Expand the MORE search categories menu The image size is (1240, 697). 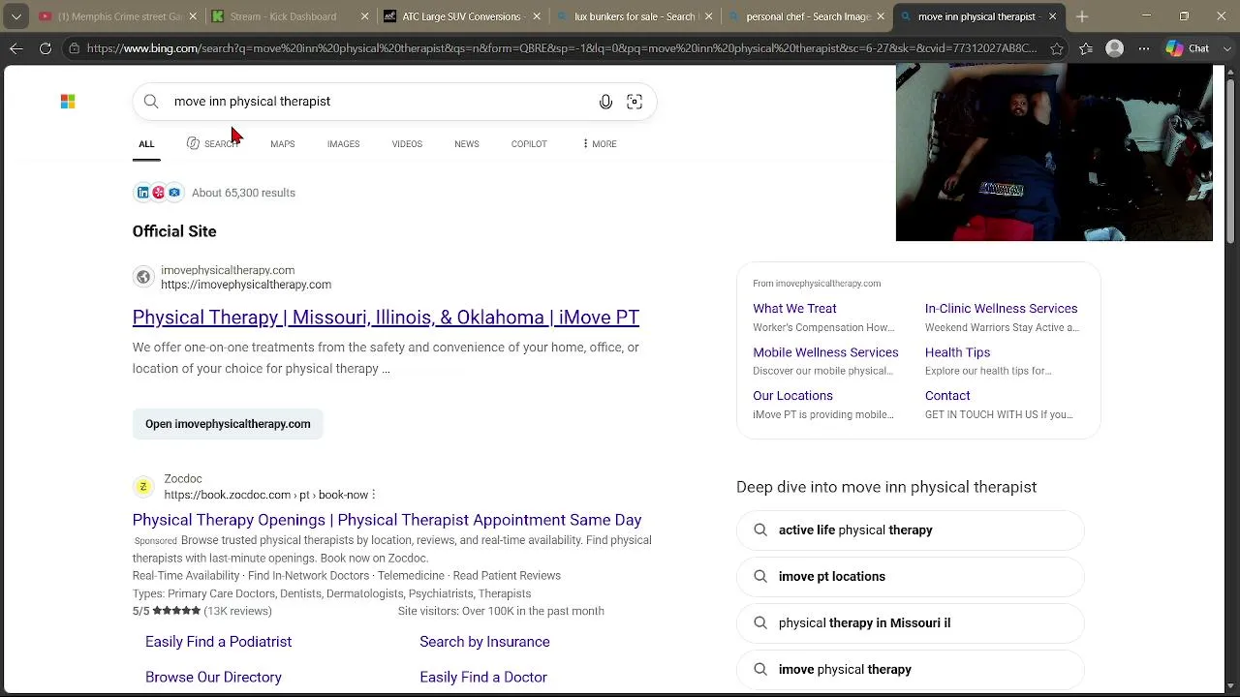click(599, 144)
